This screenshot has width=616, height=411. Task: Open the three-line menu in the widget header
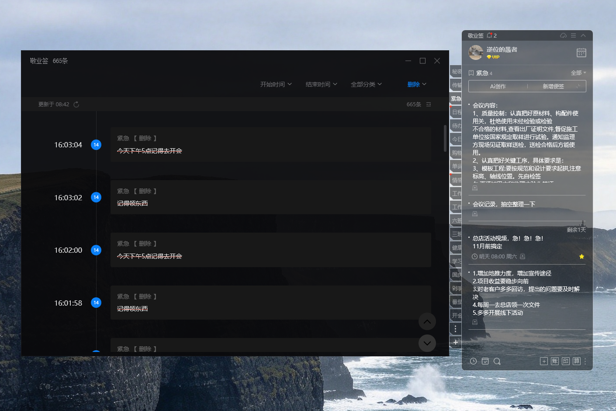pyautogui.click(x=573, y=35)
